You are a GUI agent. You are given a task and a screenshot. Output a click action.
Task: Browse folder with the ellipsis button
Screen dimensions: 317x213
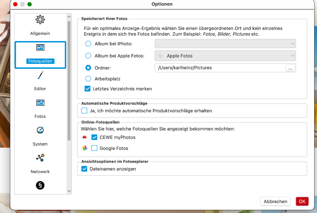(290, 68)
